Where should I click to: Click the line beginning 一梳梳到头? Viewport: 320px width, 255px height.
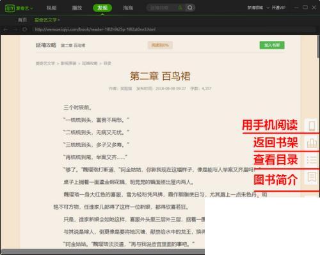click(96, 120)
